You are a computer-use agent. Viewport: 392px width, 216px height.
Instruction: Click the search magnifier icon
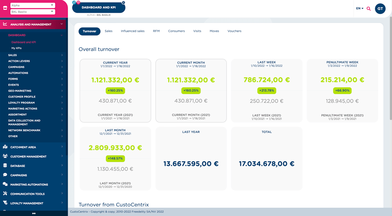[x=368, y=9]
